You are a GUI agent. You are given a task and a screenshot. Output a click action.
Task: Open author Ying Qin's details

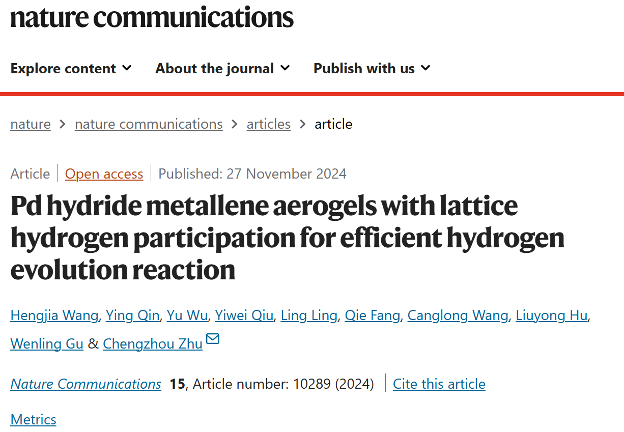pyautogui.click(x=132, y=315)
